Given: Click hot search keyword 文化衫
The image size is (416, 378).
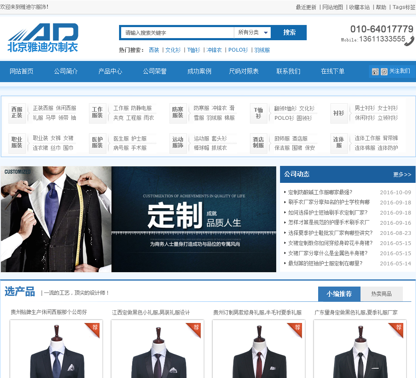Looking at the screenshot, I should (x=173, y=50).
